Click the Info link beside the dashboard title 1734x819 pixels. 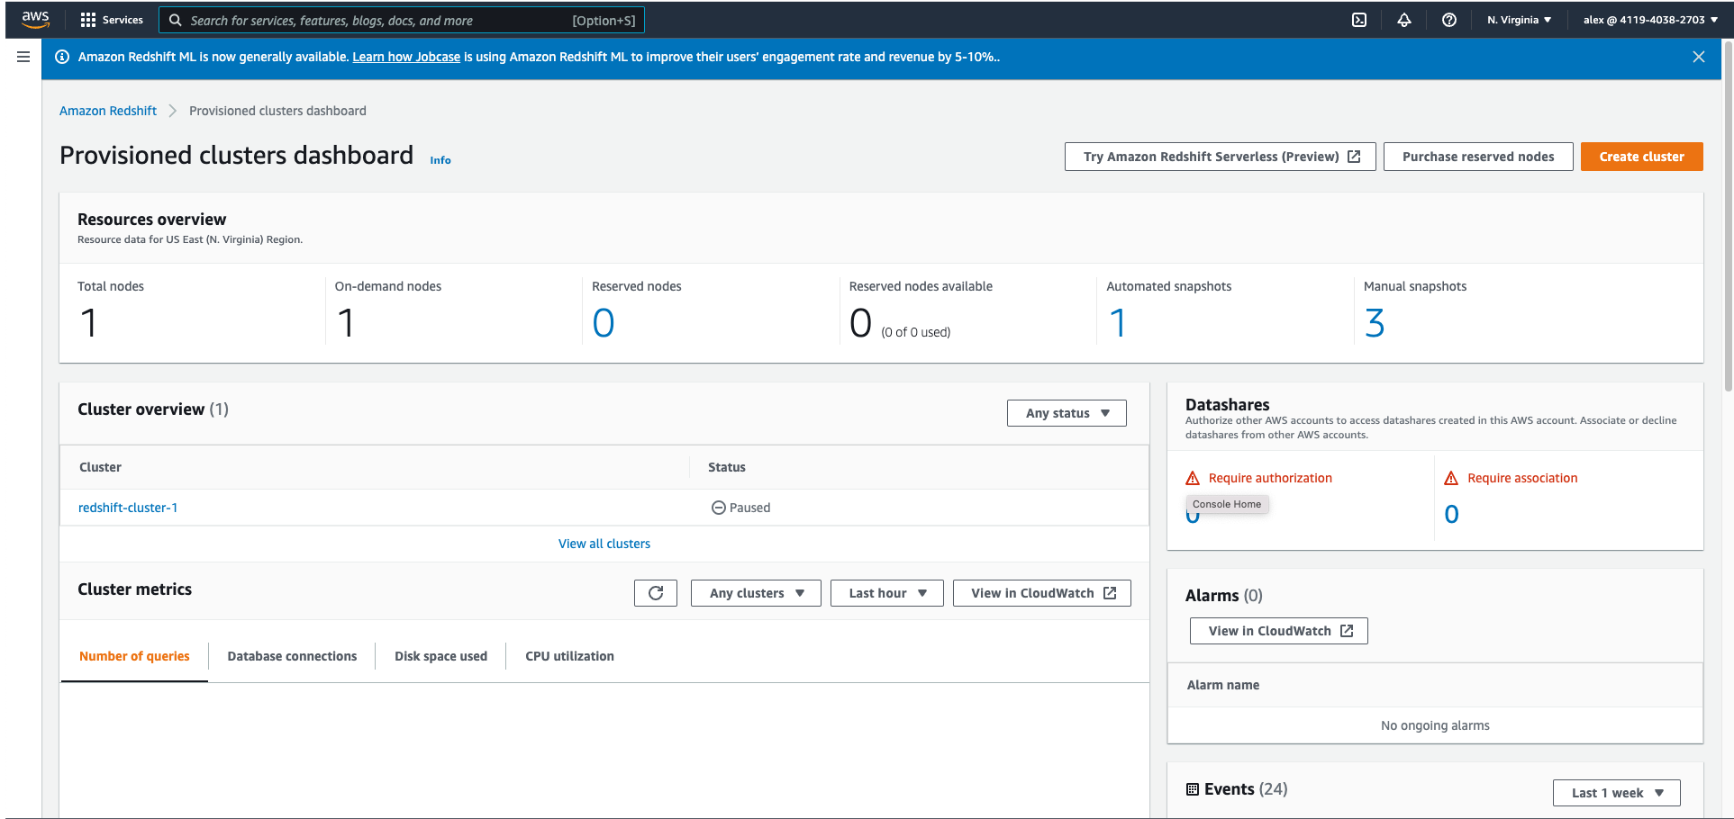(440, 160)
